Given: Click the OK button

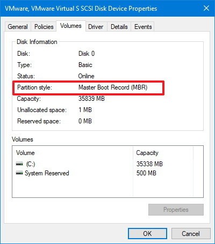Looking at the screenshot, I should tap(147, 233).
